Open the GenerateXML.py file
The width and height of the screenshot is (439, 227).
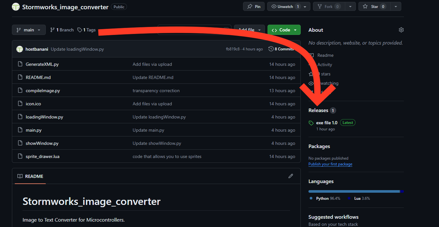click(x=42, y=64)
